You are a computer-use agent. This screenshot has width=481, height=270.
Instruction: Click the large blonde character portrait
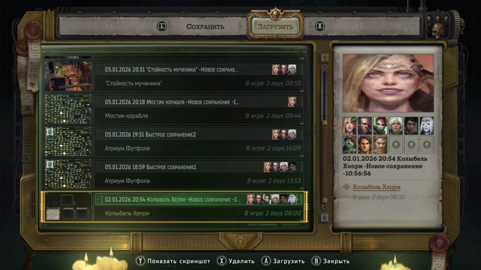coord(388,83)
